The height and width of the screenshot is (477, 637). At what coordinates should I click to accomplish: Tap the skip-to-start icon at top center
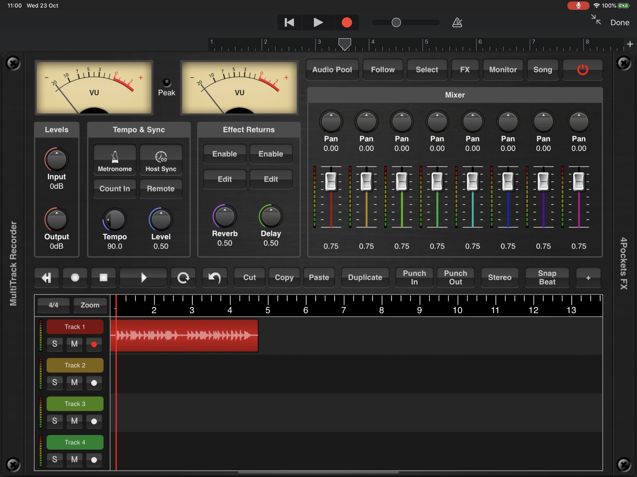(x=289, y=22)
